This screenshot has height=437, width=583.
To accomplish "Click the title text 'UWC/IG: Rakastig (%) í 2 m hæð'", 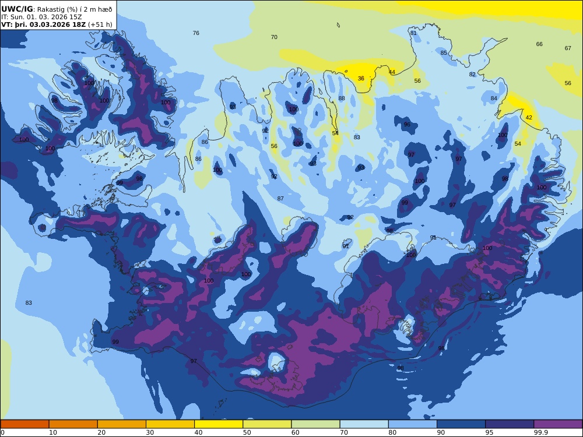I will [x=57, y=9].
